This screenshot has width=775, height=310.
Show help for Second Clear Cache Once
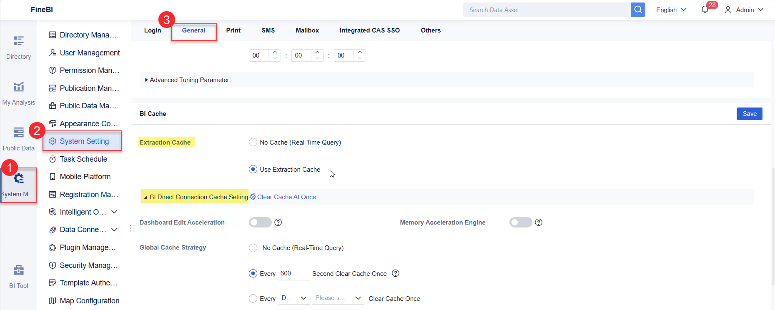(396, 273)
